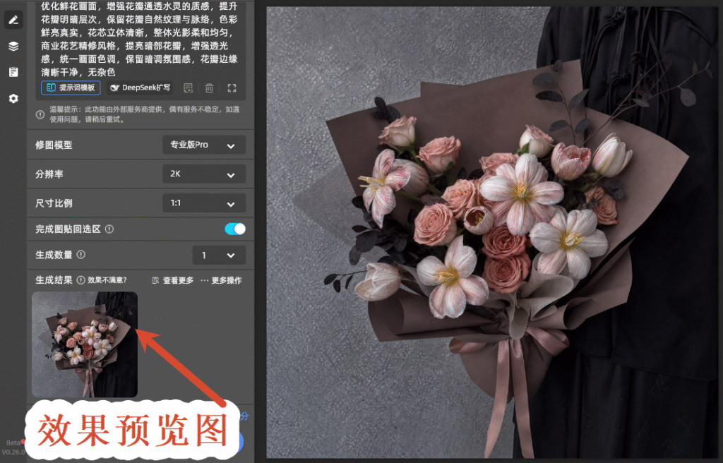The image size is (723, 463).
Task: Select the pencil edit tool in sidebar
Action: (13, 20)
